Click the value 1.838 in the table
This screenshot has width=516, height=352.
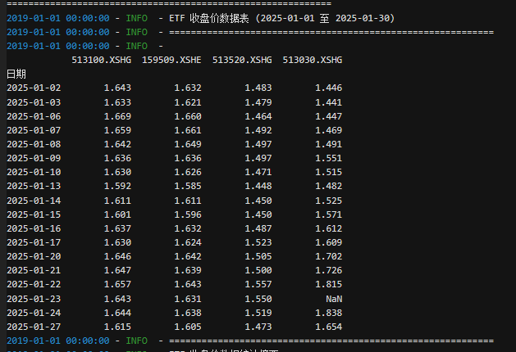[328, 313]
